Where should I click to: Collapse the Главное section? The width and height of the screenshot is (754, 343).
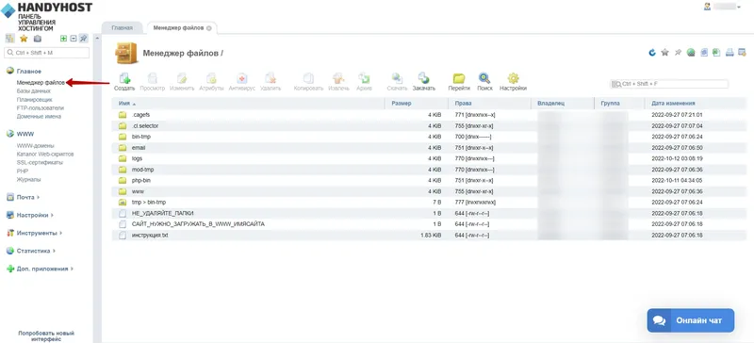pyautogui.click(x=29, y=72)
